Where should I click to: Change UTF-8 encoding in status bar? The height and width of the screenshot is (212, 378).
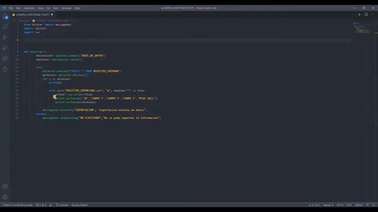click(340, 205)
